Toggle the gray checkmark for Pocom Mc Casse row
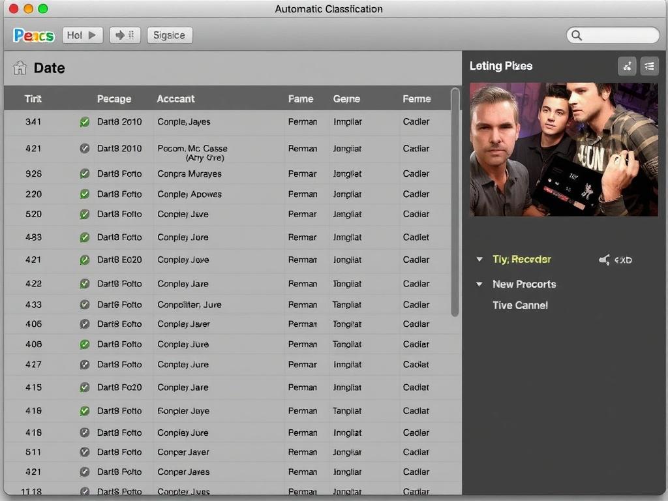Image resolution: width=668 pixels, height=501 pixels. click(x=84, y=149)
